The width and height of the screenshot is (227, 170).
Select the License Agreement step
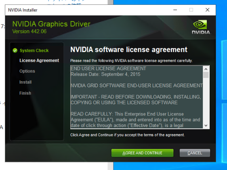(x=39, y=61)
